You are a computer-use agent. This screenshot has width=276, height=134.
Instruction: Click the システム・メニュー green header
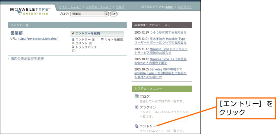point(162,89)
